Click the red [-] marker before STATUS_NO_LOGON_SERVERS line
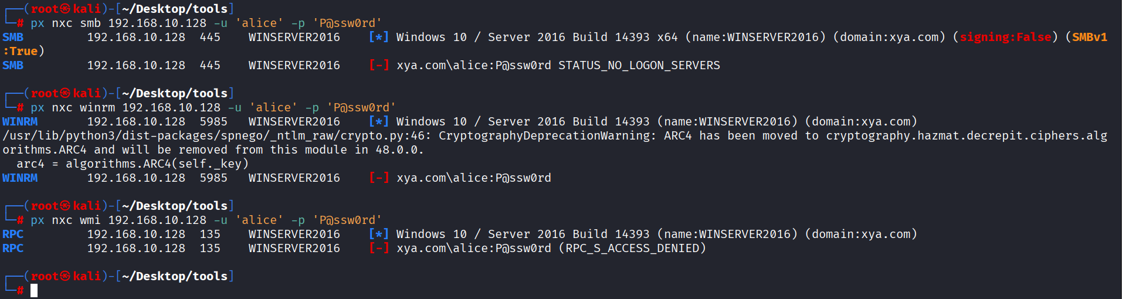Viewport: 1122px width, 299px height. pyautogui.click(x=378, y=65)
